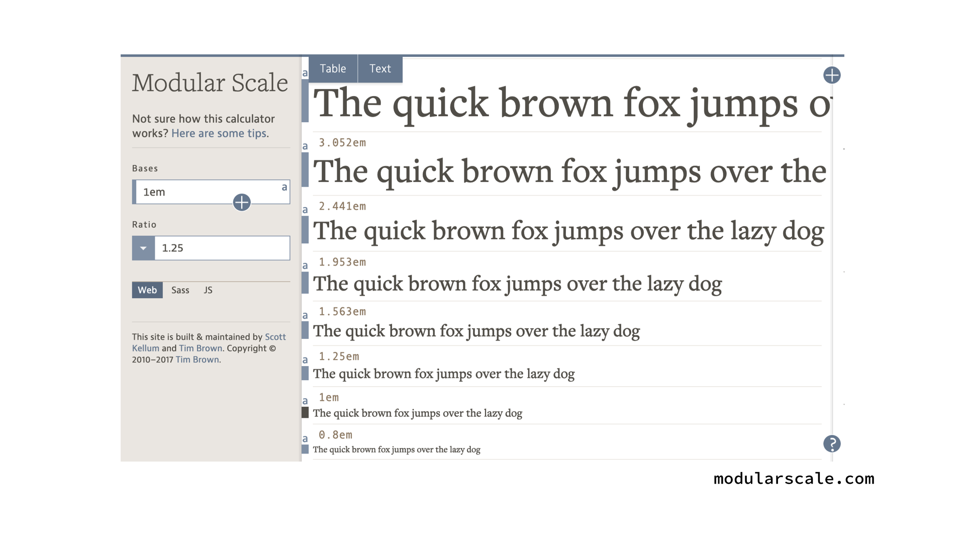This screenshot has width=965, height=543.
Task: Click the 'a' marker beside 1.953em
Action: pos(305,265)
